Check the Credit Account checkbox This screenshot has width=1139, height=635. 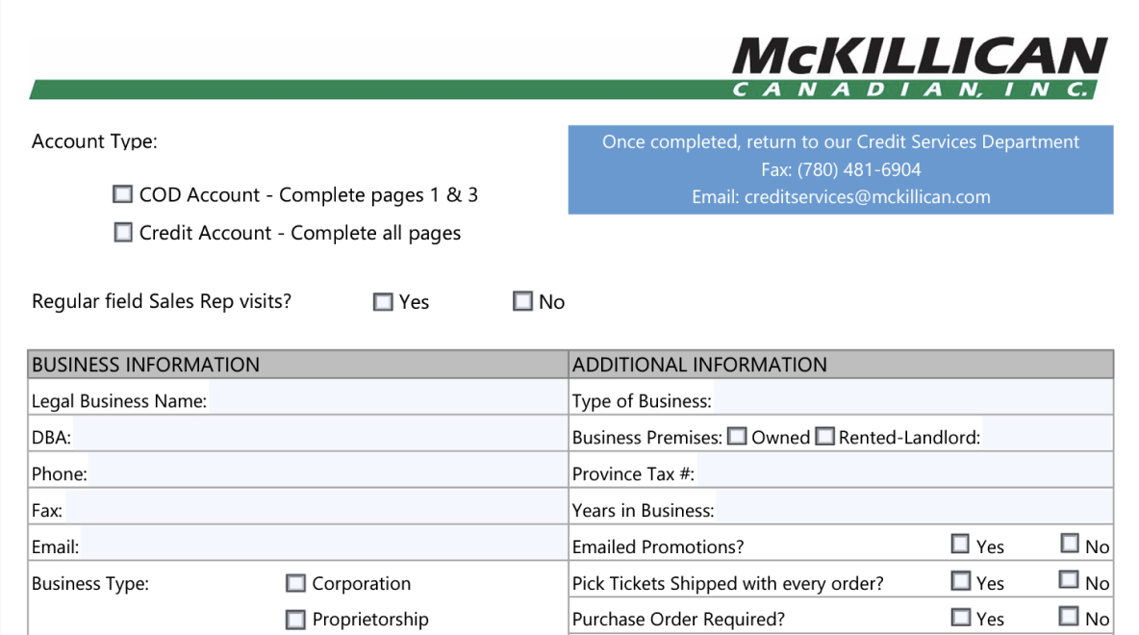pos(123,233)
